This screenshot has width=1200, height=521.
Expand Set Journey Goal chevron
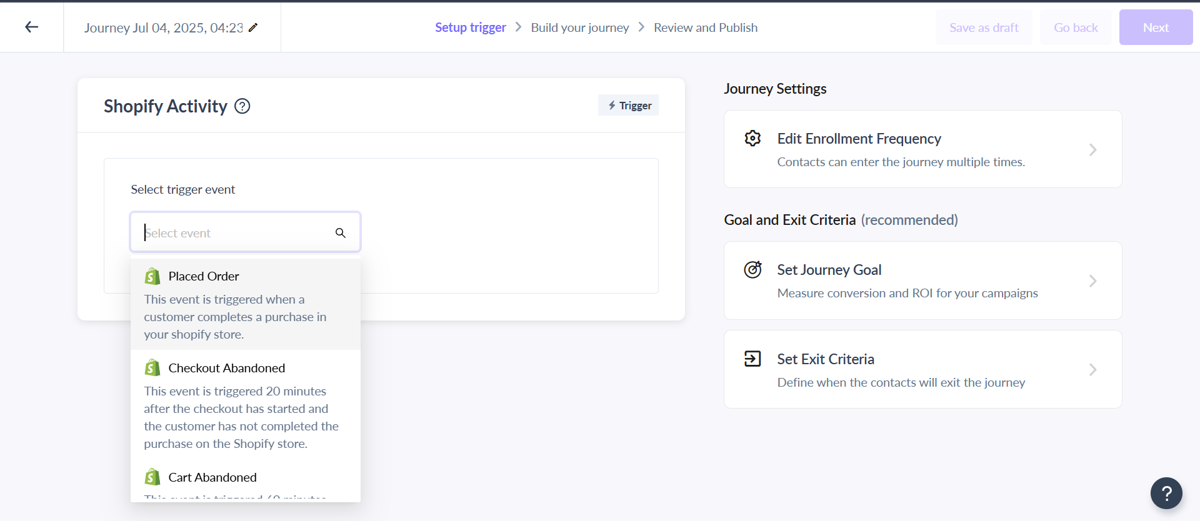click(x=1093, y=281)
